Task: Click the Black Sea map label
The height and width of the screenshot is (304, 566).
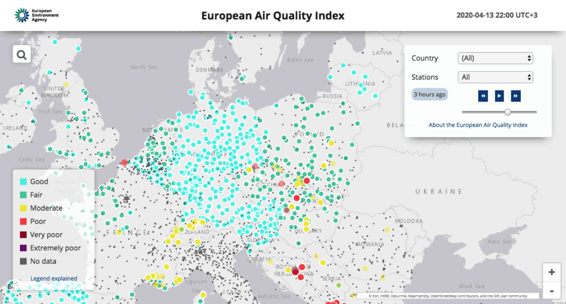Action: tap(471, 286)
